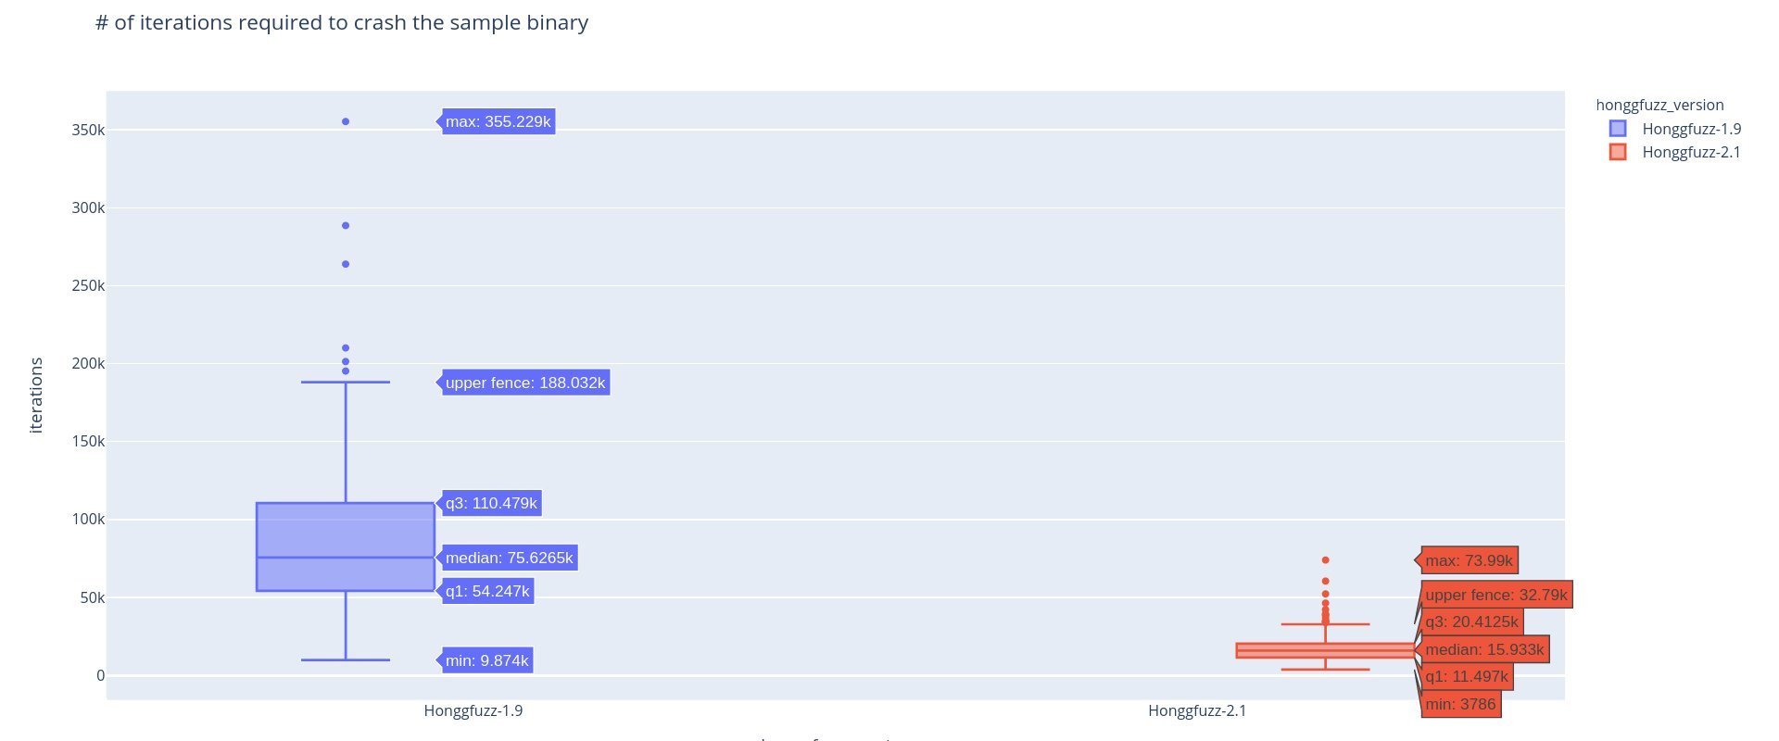Click the "min: 9.874k" label

click(x=486, y=660)
